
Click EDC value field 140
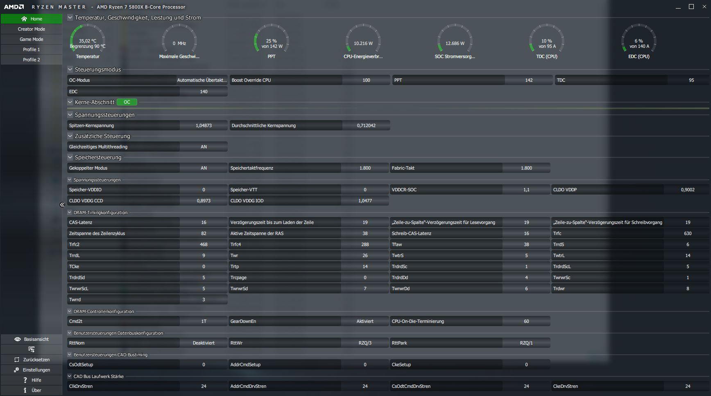204,92
